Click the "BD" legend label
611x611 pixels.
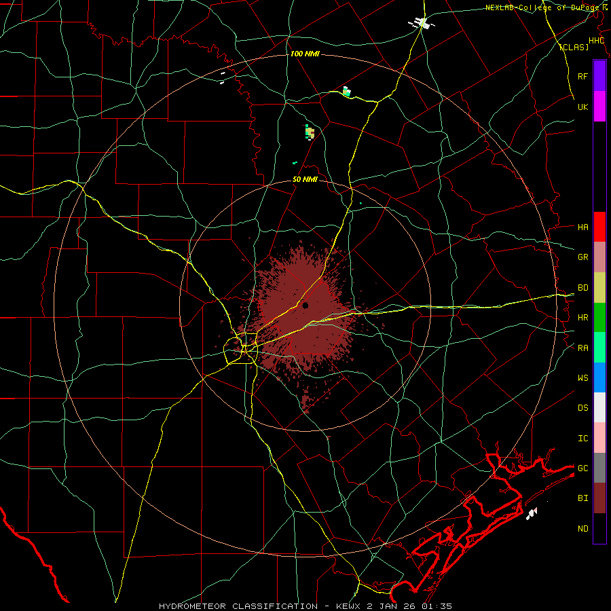point(582,288)
